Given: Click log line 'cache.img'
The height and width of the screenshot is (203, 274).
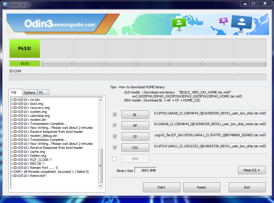Looking at the screenshot, I should click(x=28, y=152).
